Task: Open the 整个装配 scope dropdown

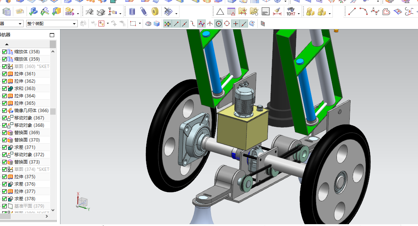Action: 74,24
